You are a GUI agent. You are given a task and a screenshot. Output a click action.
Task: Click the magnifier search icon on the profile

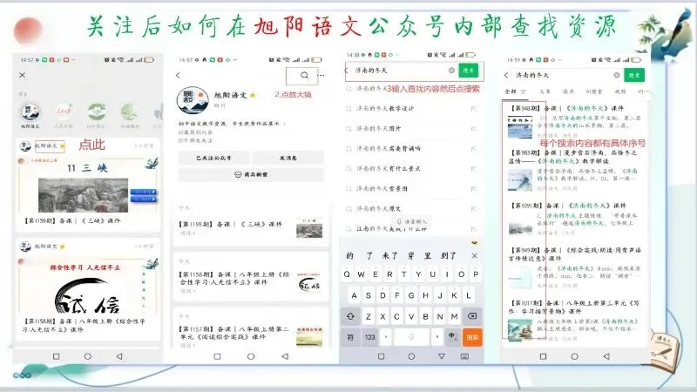[x=304, y=75]
